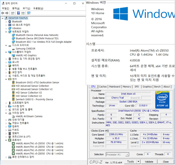This screenshot has height=165, width=175.
Task: Click the Package value Socket 1380 BGA
Action: [x=128, y=102]
